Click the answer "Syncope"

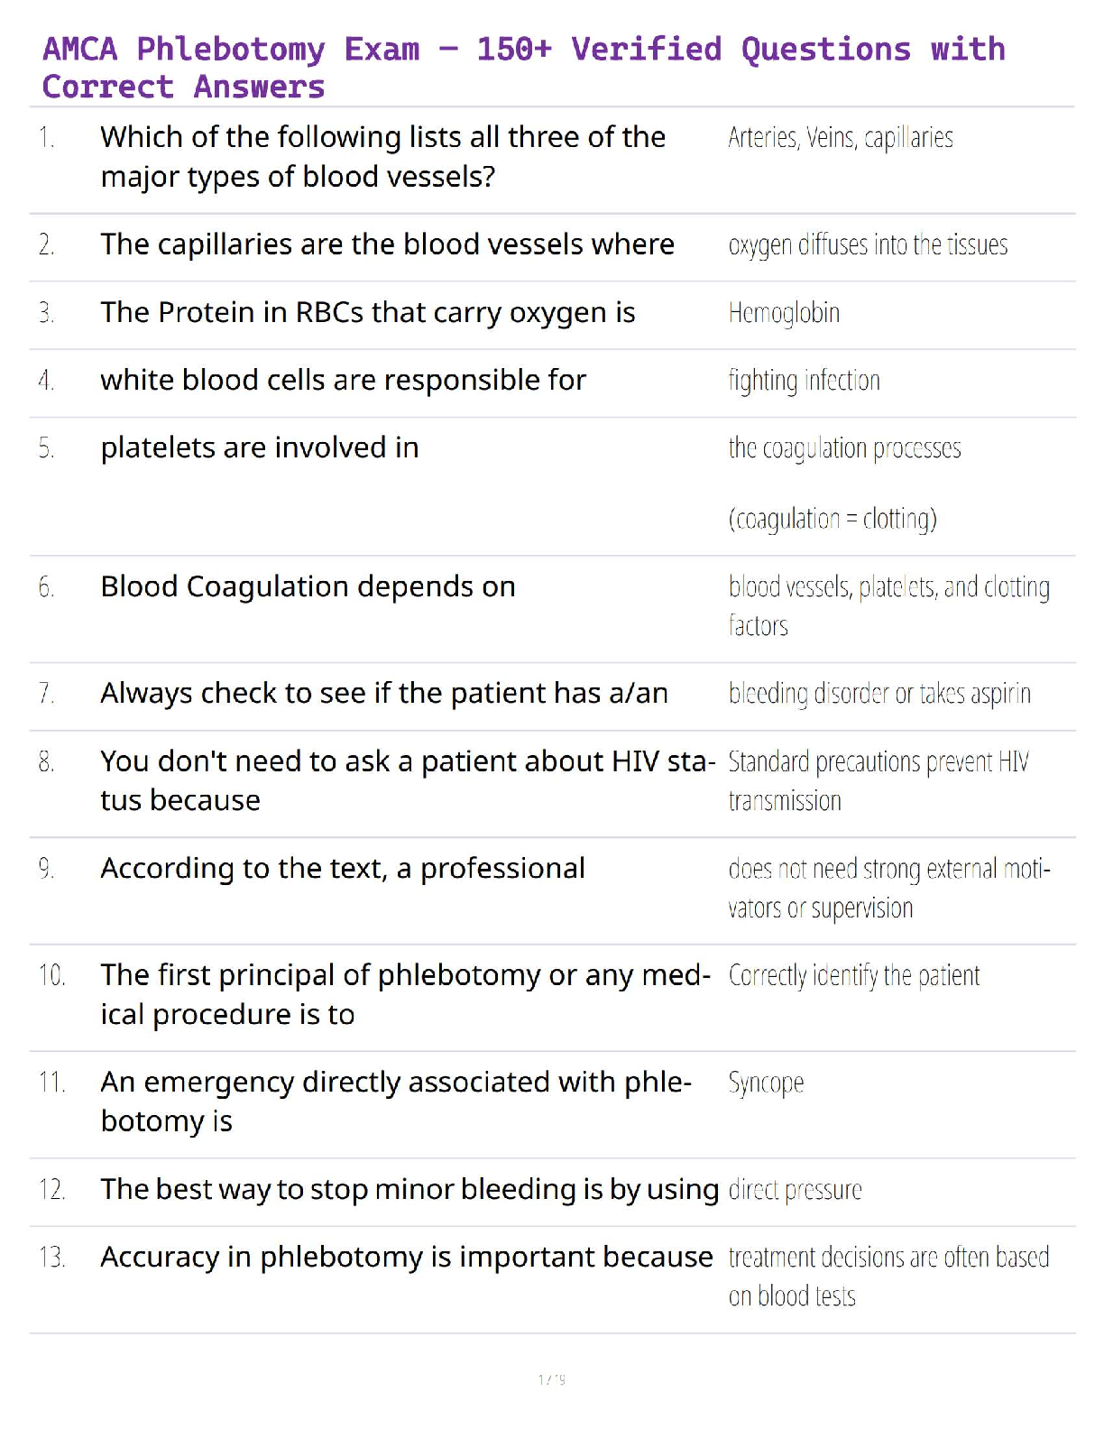coord(766,1083)
